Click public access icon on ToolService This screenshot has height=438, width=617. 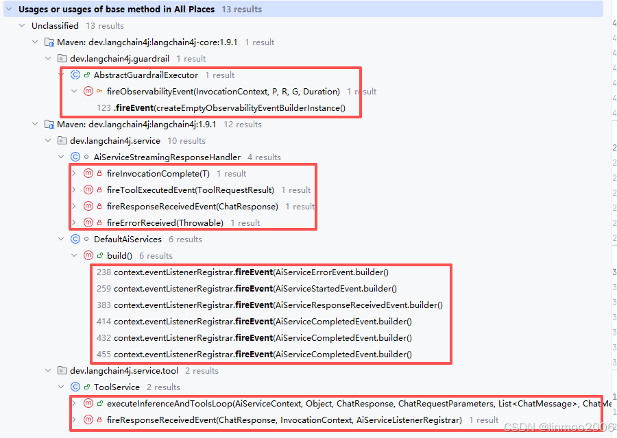(87, 387)
